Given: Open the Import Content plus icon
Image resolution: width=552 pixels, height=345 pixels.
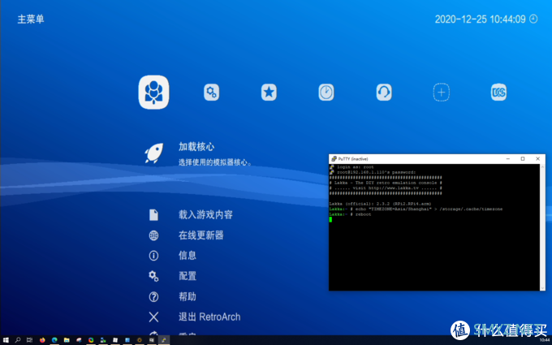Looking at the screenshot, I should (441, 93).
